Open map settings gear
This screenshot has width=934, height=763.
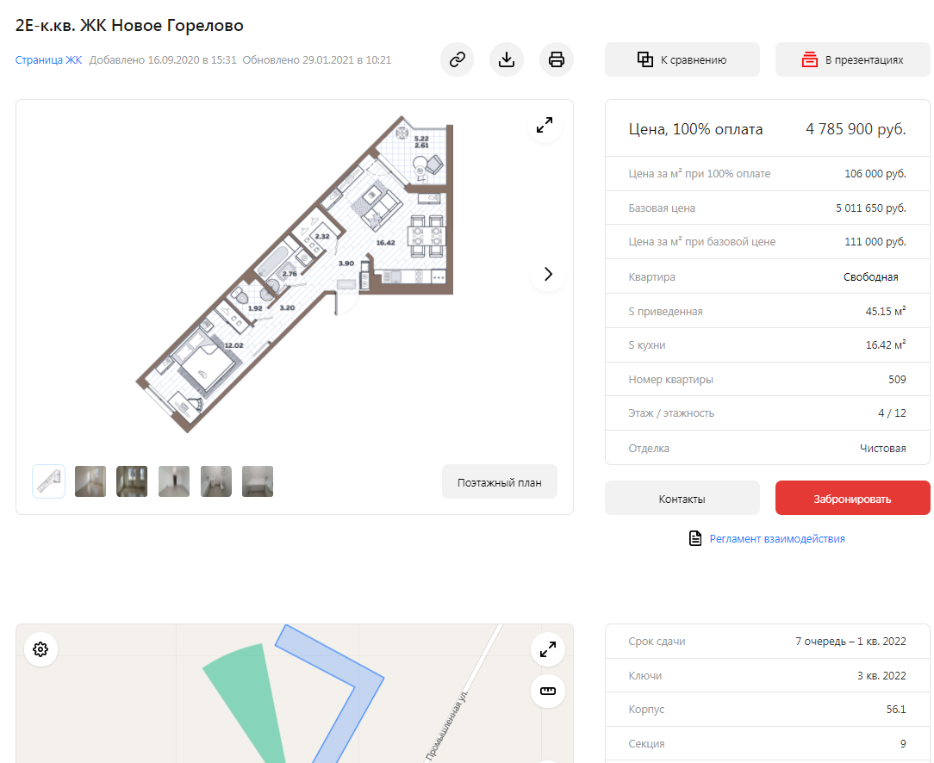[40, 649]
